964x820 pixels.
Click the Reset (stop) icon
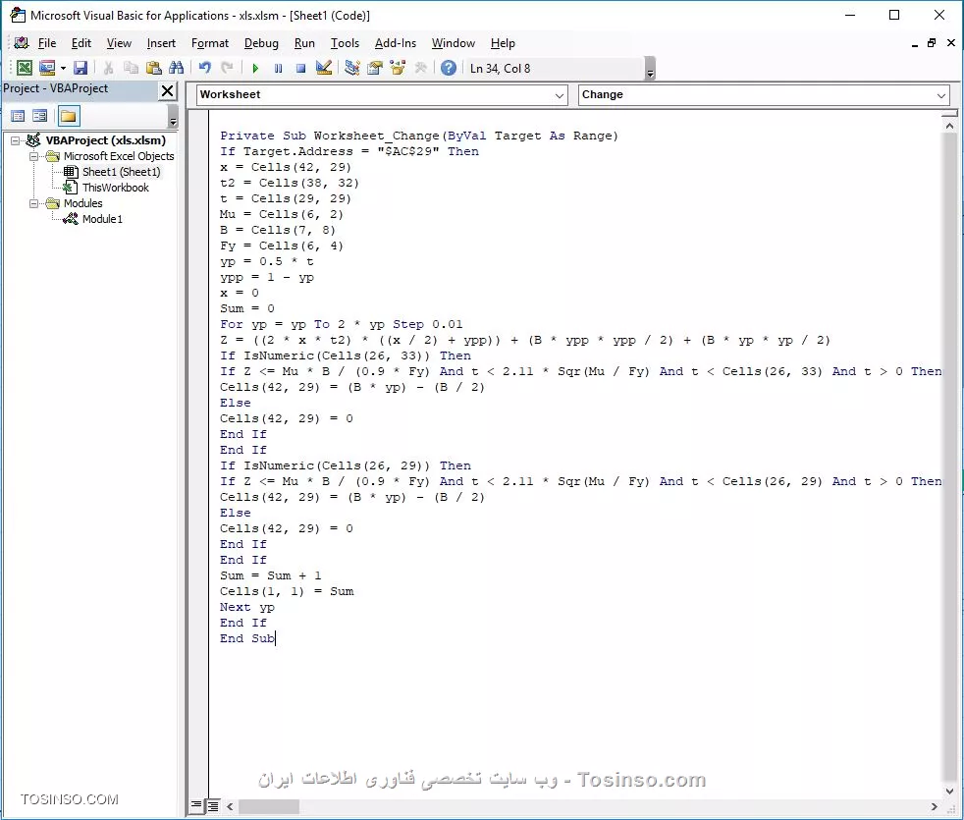[300, 69]
